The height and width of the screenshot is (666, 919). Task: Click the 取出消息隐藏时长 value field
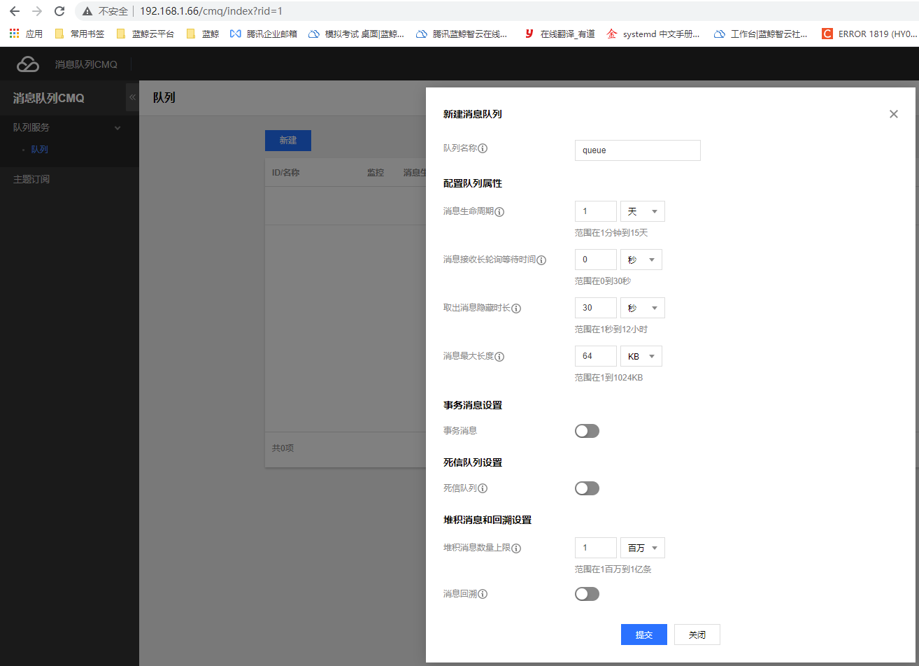(x=595, y=308)
